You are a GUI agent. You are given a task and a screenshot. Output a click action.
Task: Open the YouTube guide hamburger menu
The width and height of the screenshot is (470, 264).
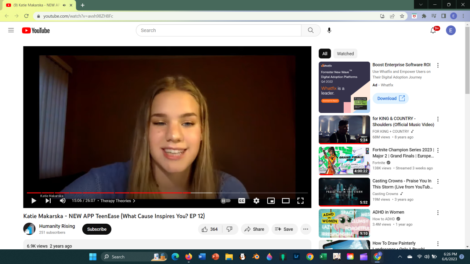[x=11, y=30]
